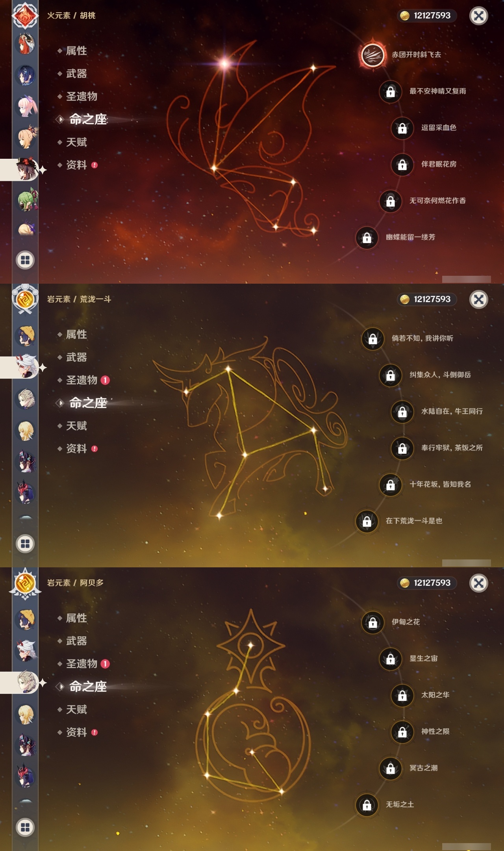This screenshot has height=851, width=504.
Task: Select locked constellation 最不安神晴又复雨
Action: (x=391, y=91)
